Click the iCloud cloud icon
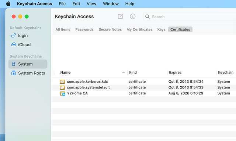236x141 pixels. (x=14, y=44)
